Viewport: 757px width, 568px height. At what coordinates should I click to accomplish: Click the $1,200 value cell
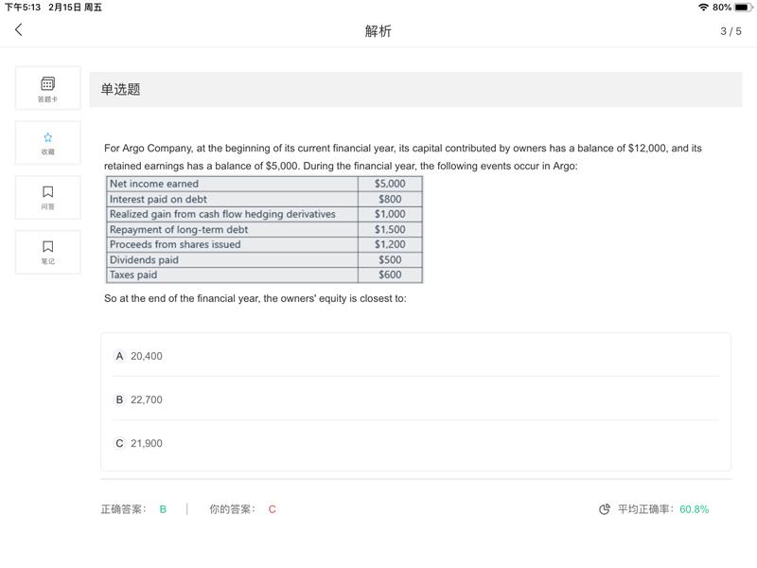tap(390, 244)
